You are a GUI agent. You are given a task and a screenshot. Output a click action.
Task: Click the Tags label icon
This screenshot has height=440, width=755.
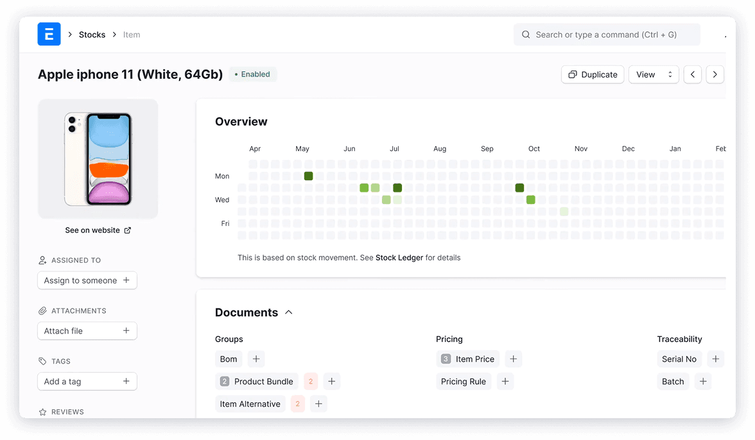42,361
